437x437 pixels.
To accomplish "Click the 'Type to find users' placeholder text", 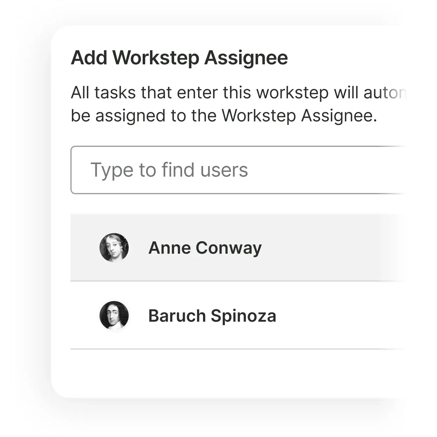I will [x=169, y=170].
